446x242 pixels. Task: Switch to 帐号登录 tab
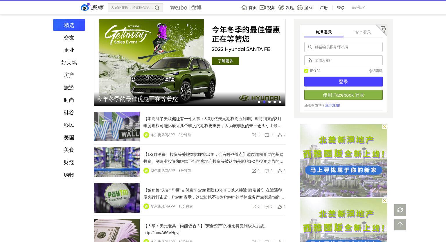click(324, 32)
